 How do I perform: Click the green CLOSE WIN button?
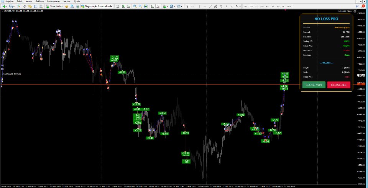click(314, 85)
